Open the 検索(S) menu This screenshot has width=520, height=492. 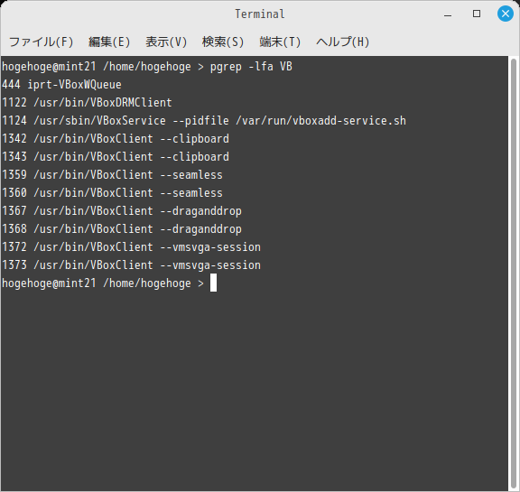pyautogui.click(x=223, y=42)
